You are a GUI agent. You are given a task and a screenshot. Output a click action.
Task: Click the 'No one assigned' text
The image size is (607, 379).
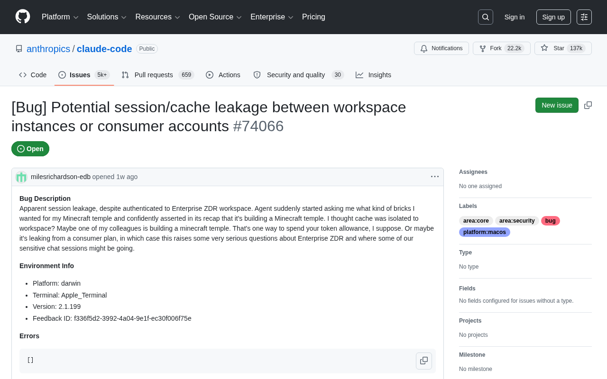click(x=480, y=186)
